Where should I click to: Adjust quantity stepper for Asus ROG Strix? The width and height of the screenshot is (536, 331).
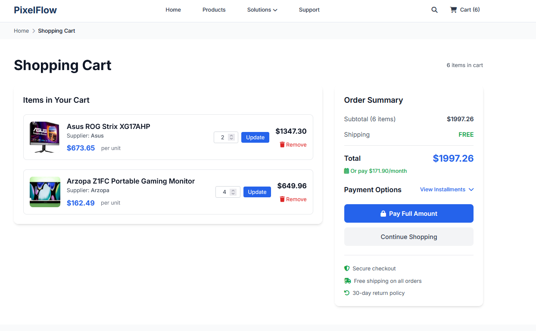pos(231,137)
